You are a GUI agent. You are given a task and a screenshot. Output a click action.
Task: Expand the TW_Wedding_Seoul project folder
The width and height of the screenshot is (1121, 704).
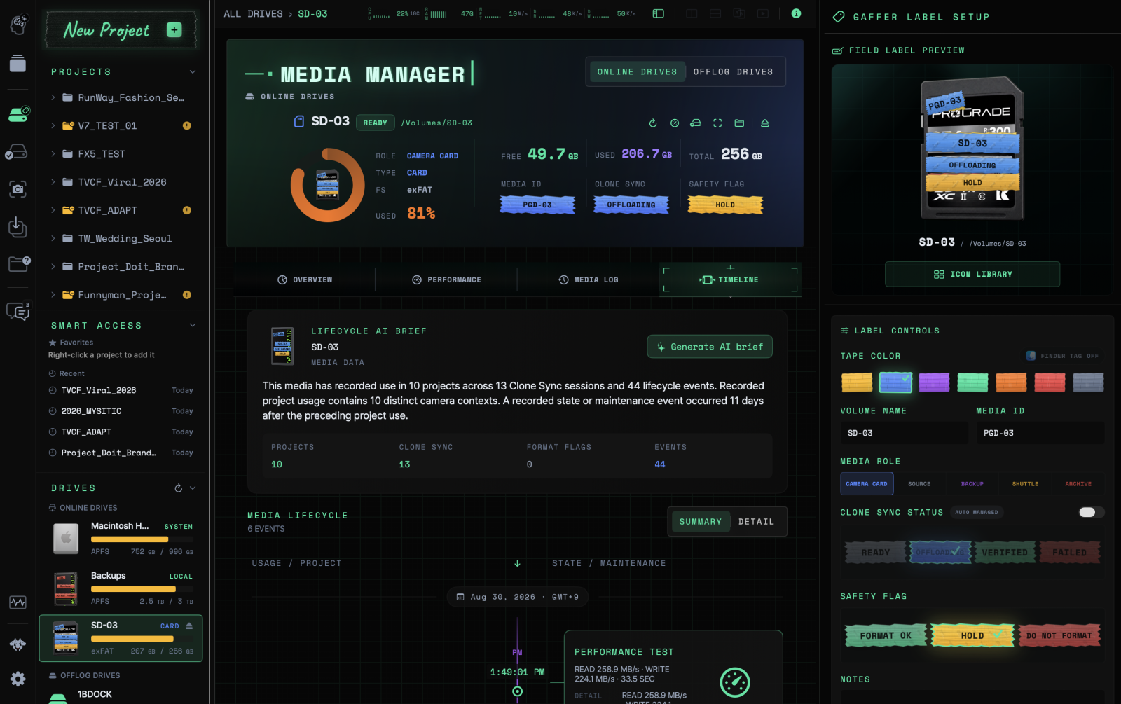coord(53,239)
